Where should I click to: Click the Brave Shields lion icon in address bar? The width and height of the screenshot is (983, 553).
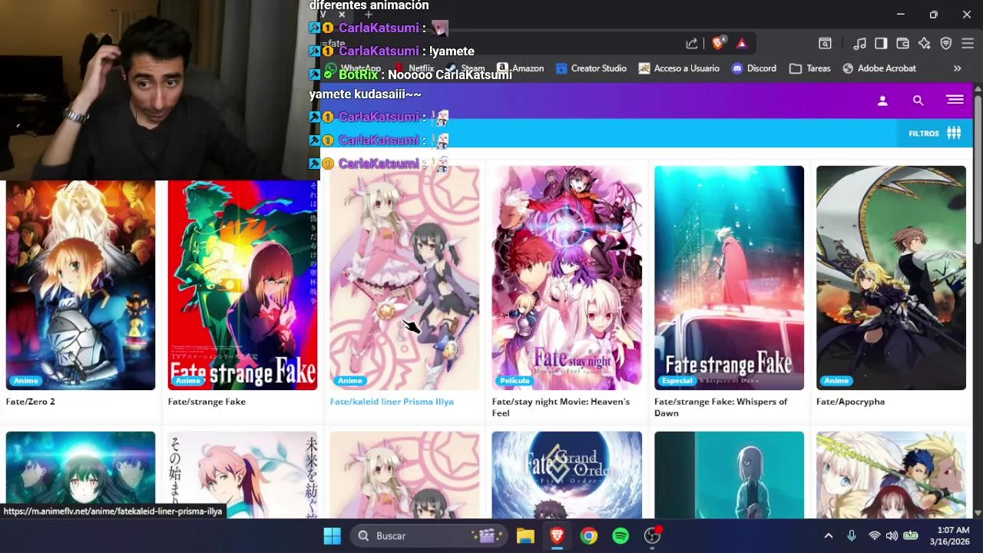tap(718, 44)
